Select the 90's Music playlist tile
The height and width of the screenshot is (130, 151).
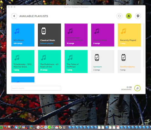coord(23,35)
